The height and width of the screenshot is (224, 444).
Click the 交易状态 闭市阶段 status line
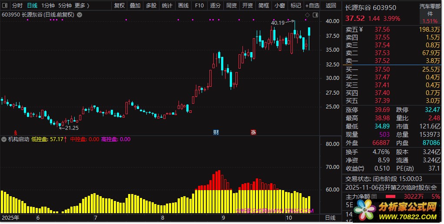click(384, 179)
